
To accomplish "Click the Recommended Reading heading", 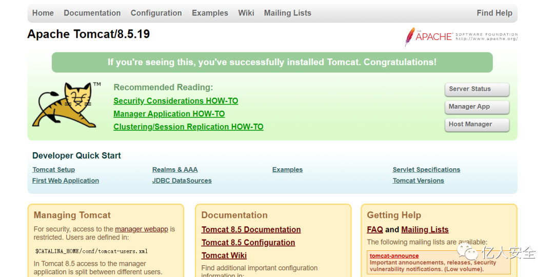I will pyautogui.click(x=163, y=87).
